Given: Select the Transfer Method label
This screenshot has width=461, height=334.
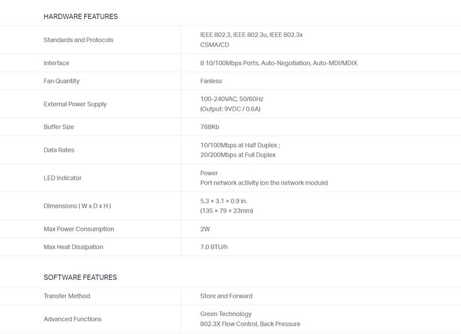Looking at the screenshot, I should (x=67, y=296).
